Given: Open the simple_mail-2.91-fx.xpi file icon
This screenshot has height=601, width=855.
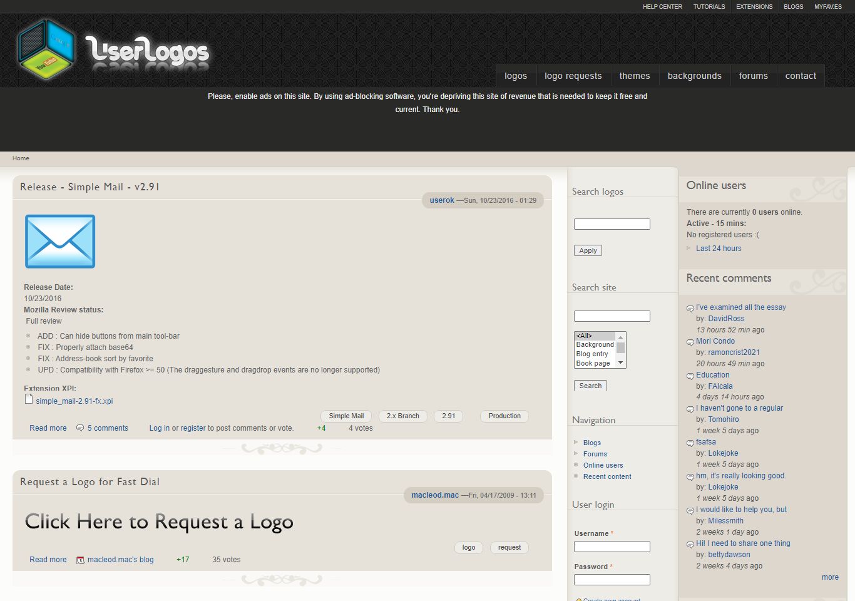Looking at the screenshot, I should [29, 399].
